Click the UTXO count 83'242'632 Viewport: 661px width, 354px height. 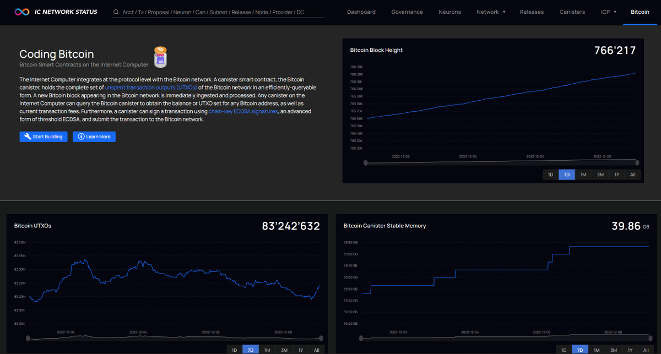[291, 226]
